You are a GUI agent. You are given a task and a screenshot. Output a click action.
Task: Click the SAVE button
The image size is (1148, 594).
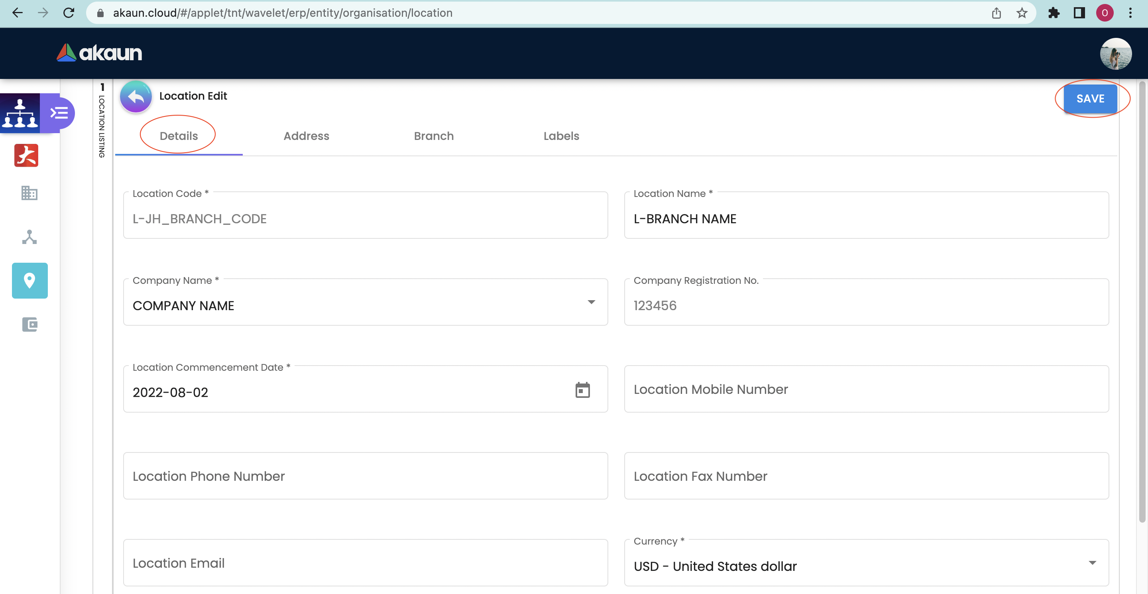tap(1090, 98)
